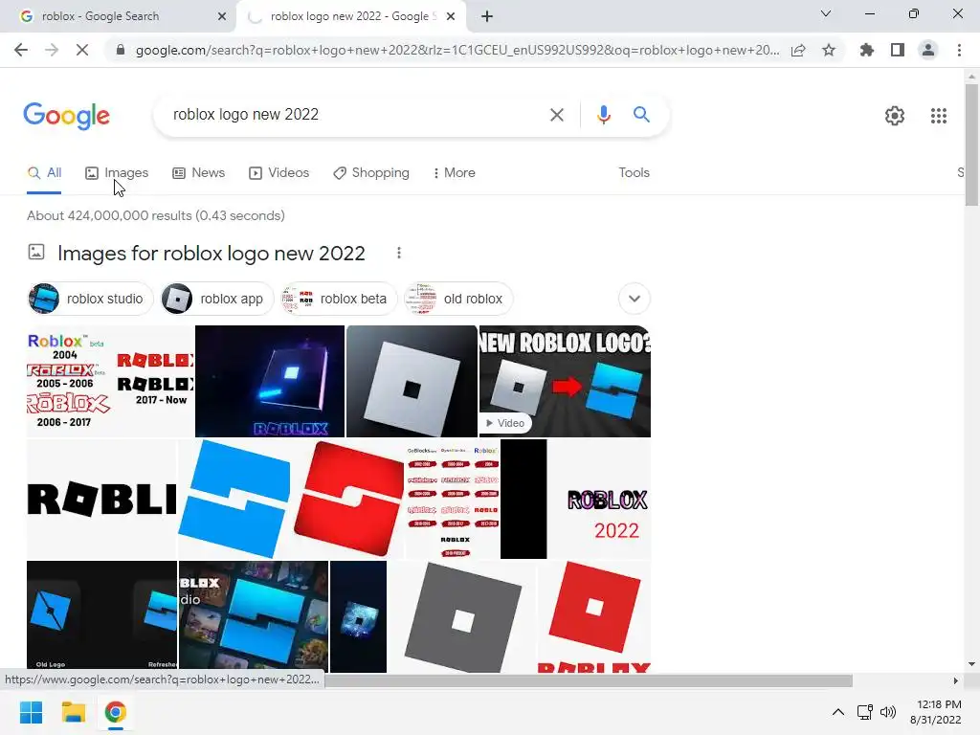Open neon blue glowing Roblox image
980x735 pixels.
pyautogui.click(x=269, y=381)
